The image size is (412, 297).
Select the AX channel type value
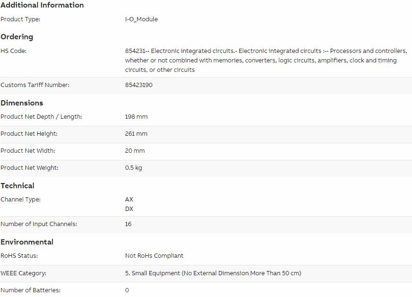pyautogui.click(x=129, y=199)
